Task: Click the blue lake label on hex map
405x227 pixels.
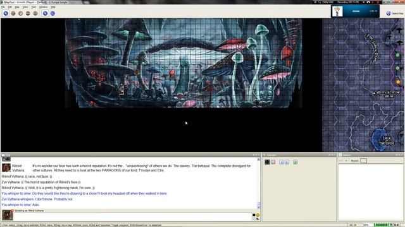Action: point(387,141)
